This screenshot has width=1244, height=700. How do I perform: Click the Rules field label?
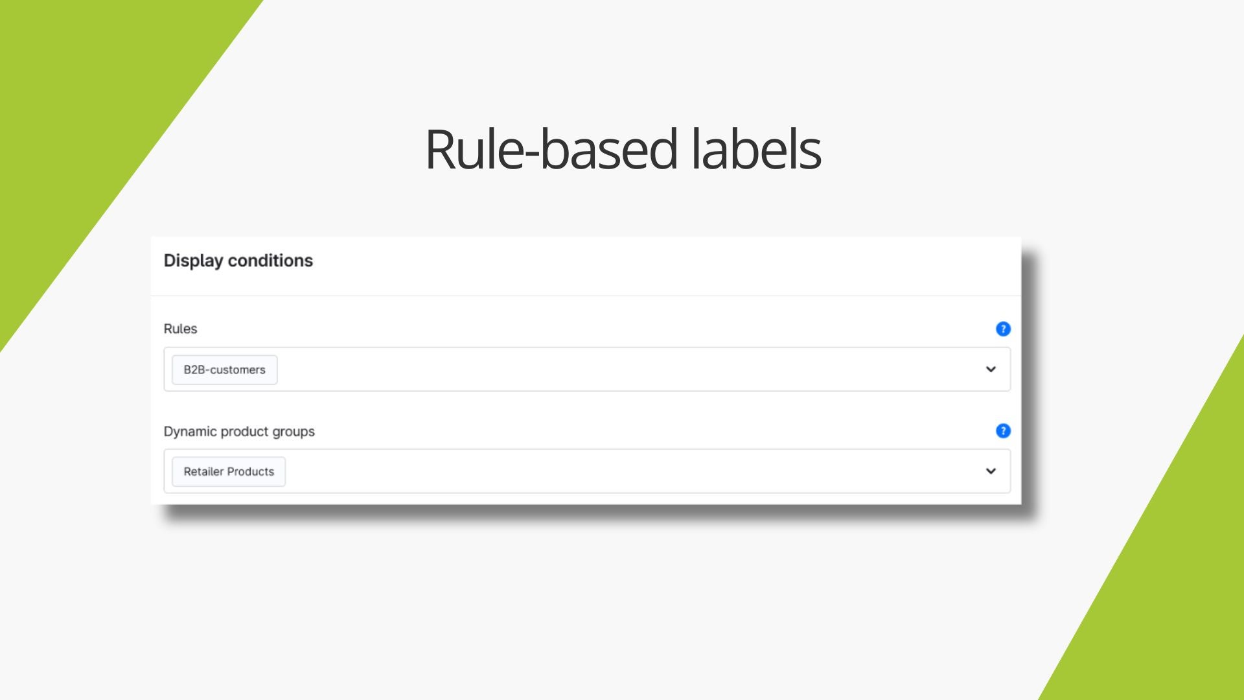180,329
